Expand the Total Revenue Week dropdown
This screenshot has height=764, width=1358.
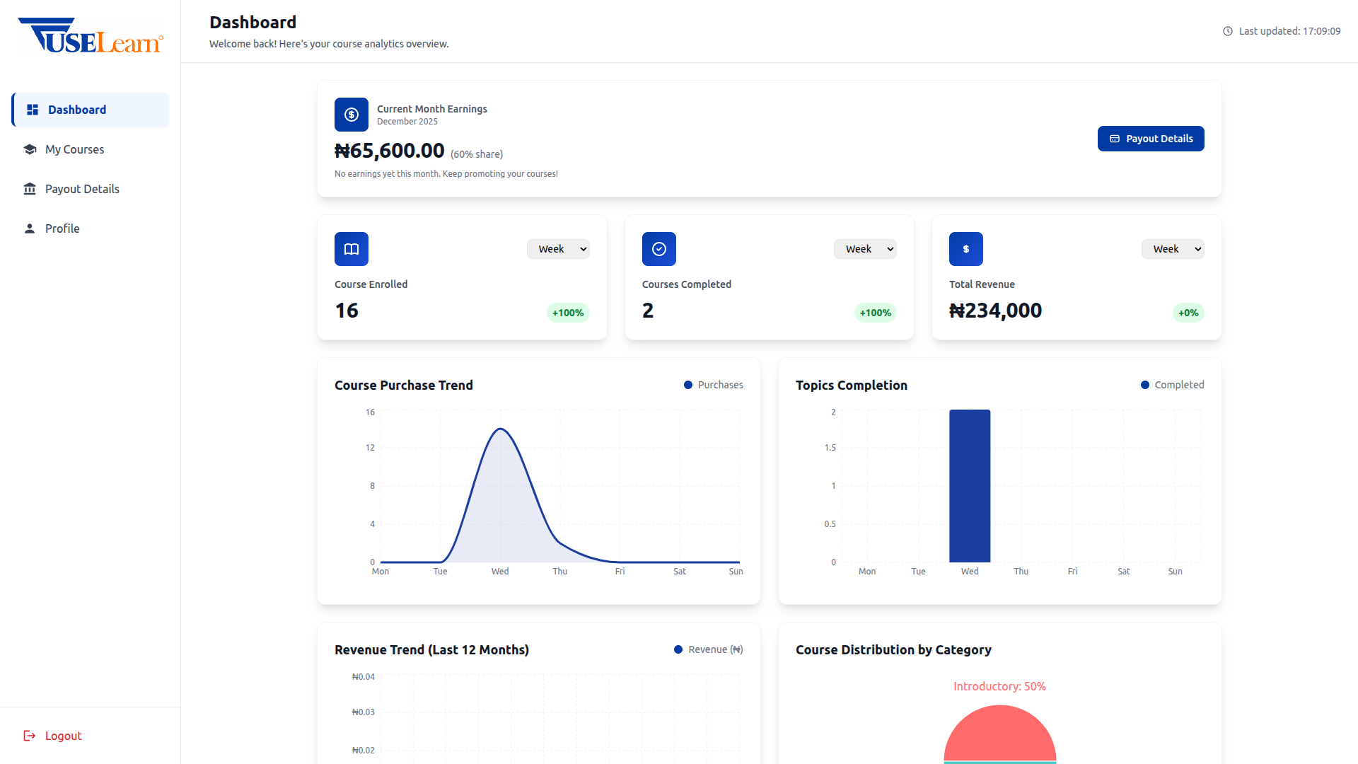tap(1173, 249)
